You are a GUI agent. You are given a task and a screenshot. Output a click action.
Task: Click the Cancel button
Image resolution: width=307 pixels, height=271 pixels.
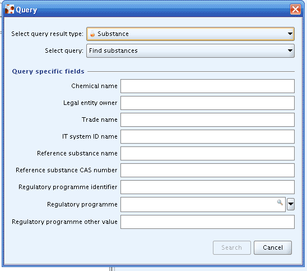point(273,247)
